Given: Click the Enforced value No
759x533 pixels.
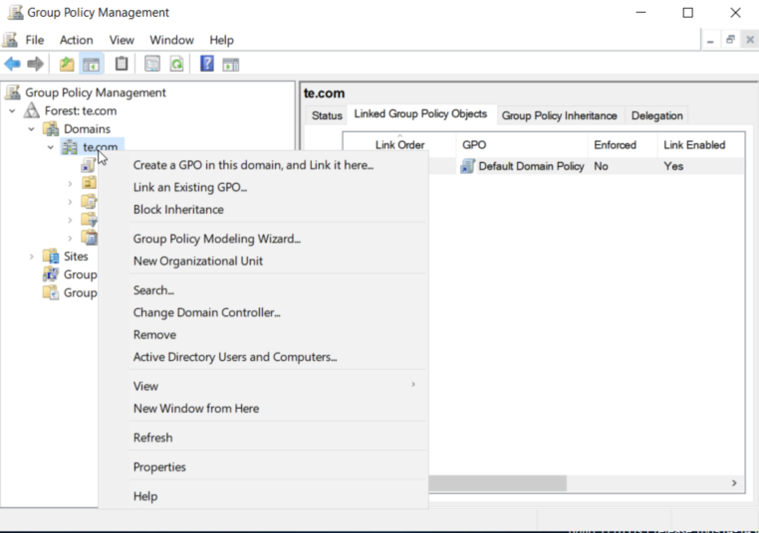Looking at the screenshot, I should [601, 166].
